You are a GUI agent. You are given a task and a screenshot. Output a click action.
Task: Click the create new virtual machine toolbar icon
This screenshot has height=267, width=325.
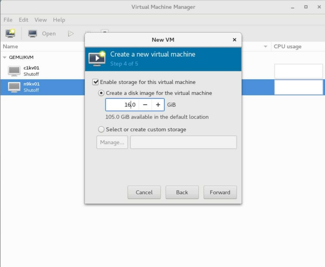point(10,33)
